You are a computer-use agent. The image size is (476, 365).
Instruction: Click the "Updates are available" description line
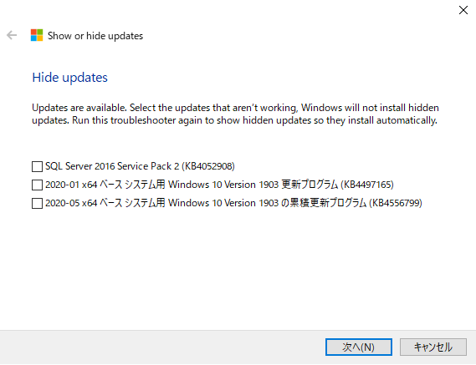pos(235,108)
